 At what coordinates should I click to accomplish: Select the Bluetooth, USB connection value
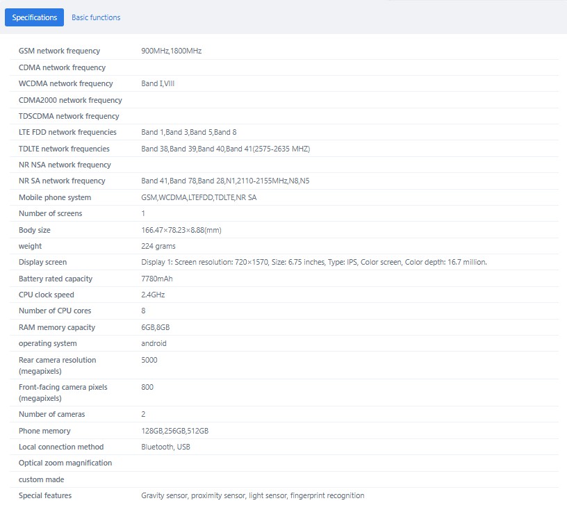tap(165, 447)
